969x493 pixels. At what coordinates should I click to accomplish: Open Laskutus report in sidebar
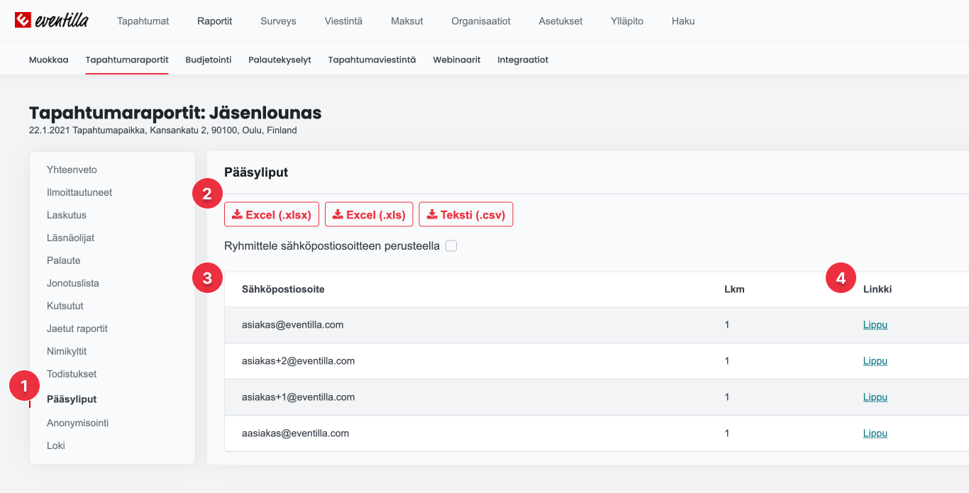pyautogui.click(x=67, y=215)
